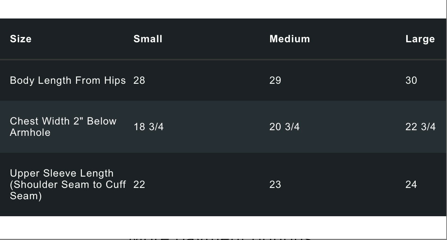447x240 pixels.
Task: Select the Medium column header
Action: tap(289, 39)
